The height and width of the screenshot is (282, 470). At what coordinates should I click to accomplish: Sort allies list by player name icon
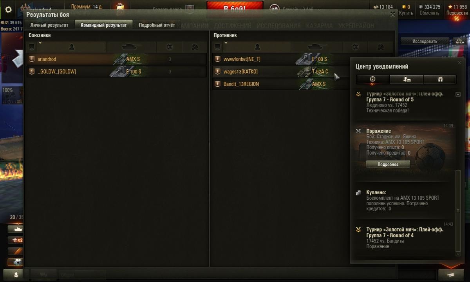(71, 47)
